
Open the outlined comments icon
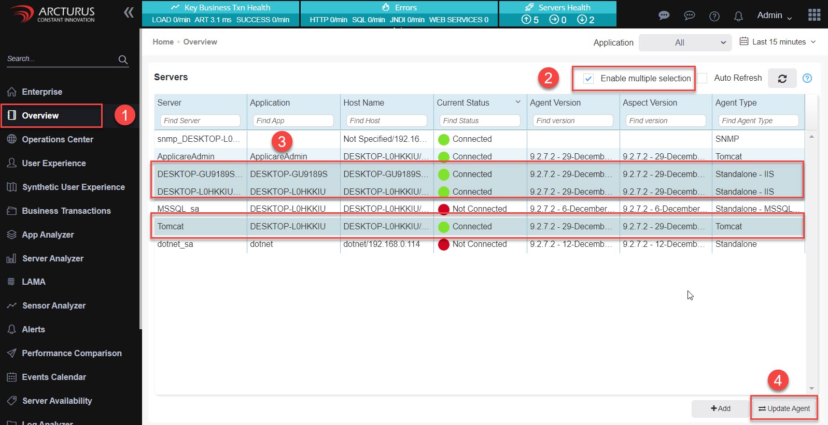(x=689, y=16)
